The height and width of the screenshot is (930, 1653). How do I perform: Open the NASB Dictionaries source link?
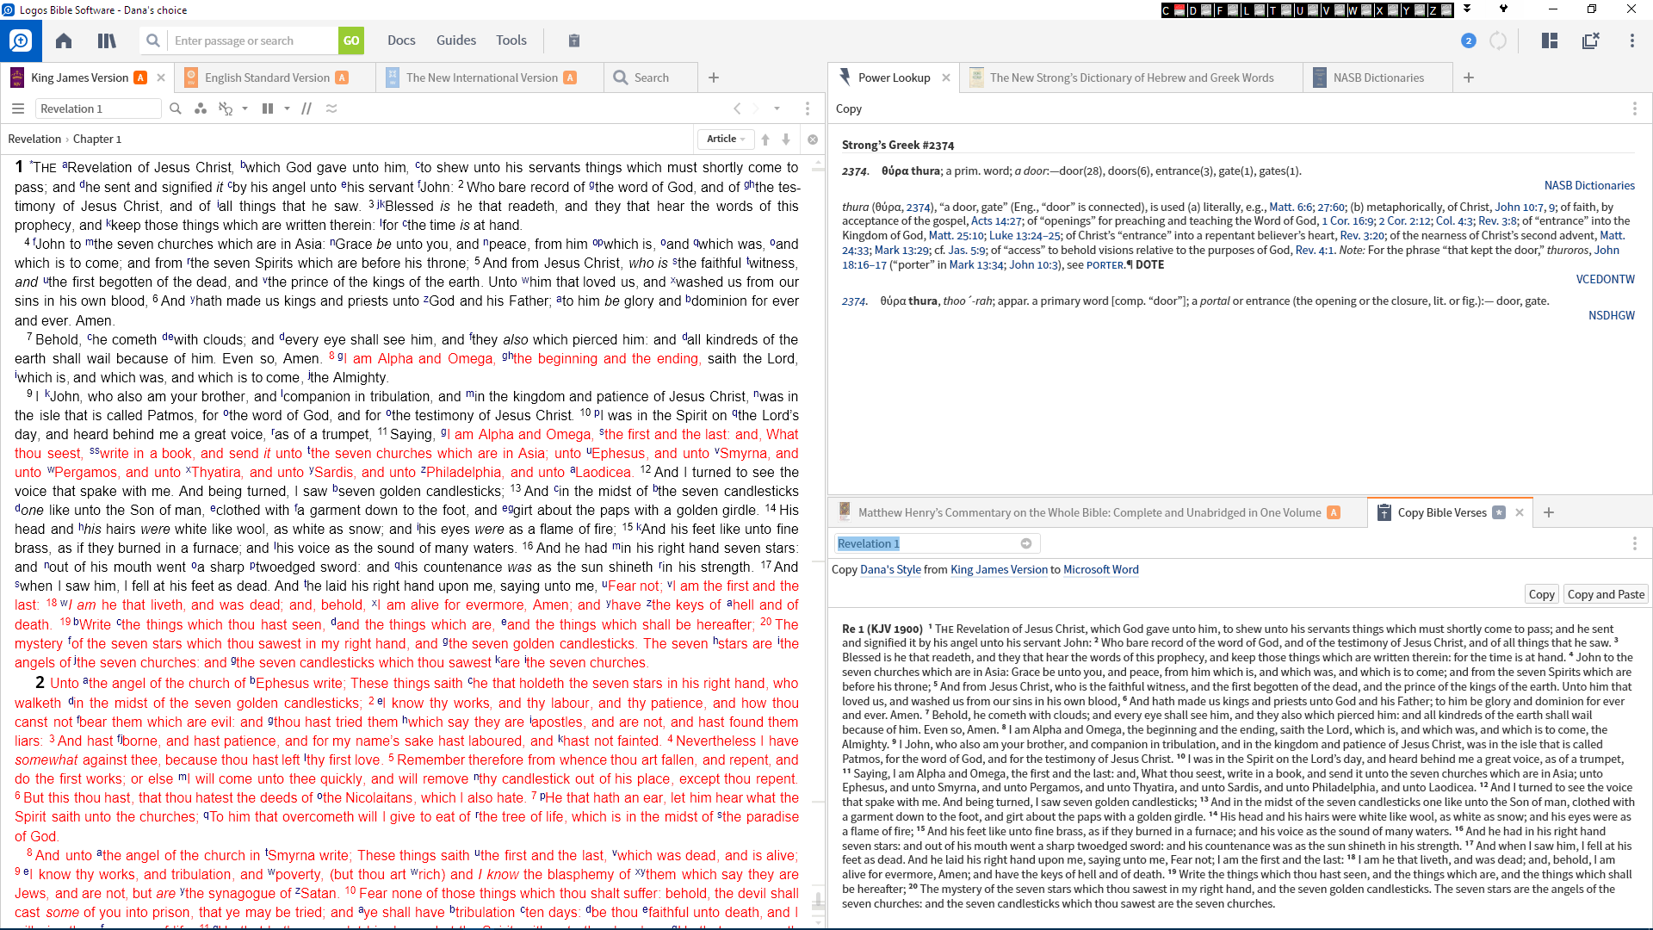coord(1589,185)
